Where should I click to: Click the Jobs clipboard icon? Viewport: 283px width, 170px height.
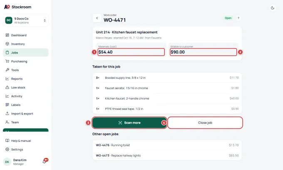[x=7, y=53]
